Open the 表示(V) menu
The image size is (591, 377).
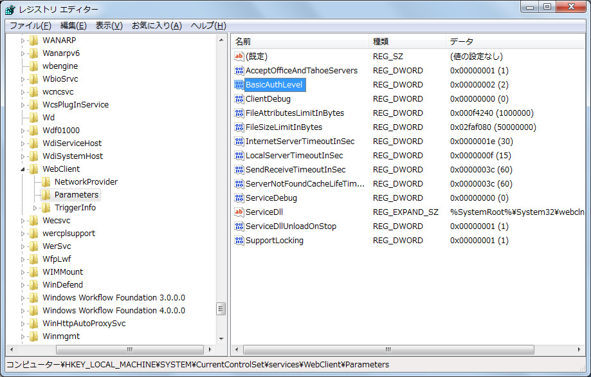[109, 26]
